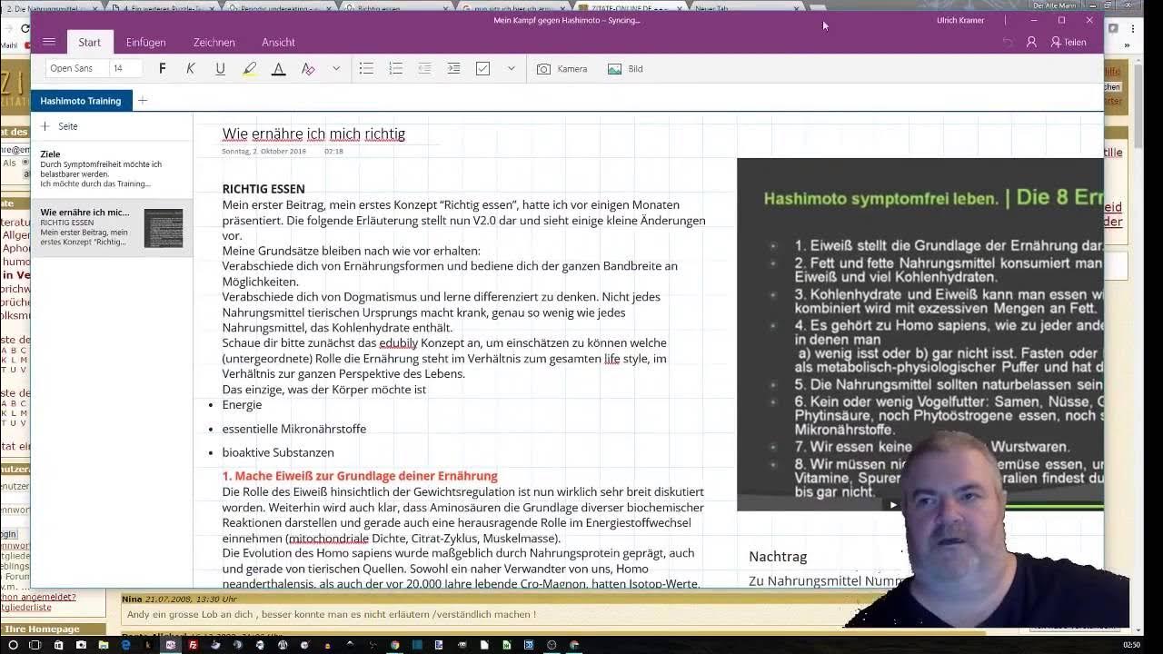1163x654 pixels.
Task: Open the File Explorer taskbar icon
Action: [104, 645]
